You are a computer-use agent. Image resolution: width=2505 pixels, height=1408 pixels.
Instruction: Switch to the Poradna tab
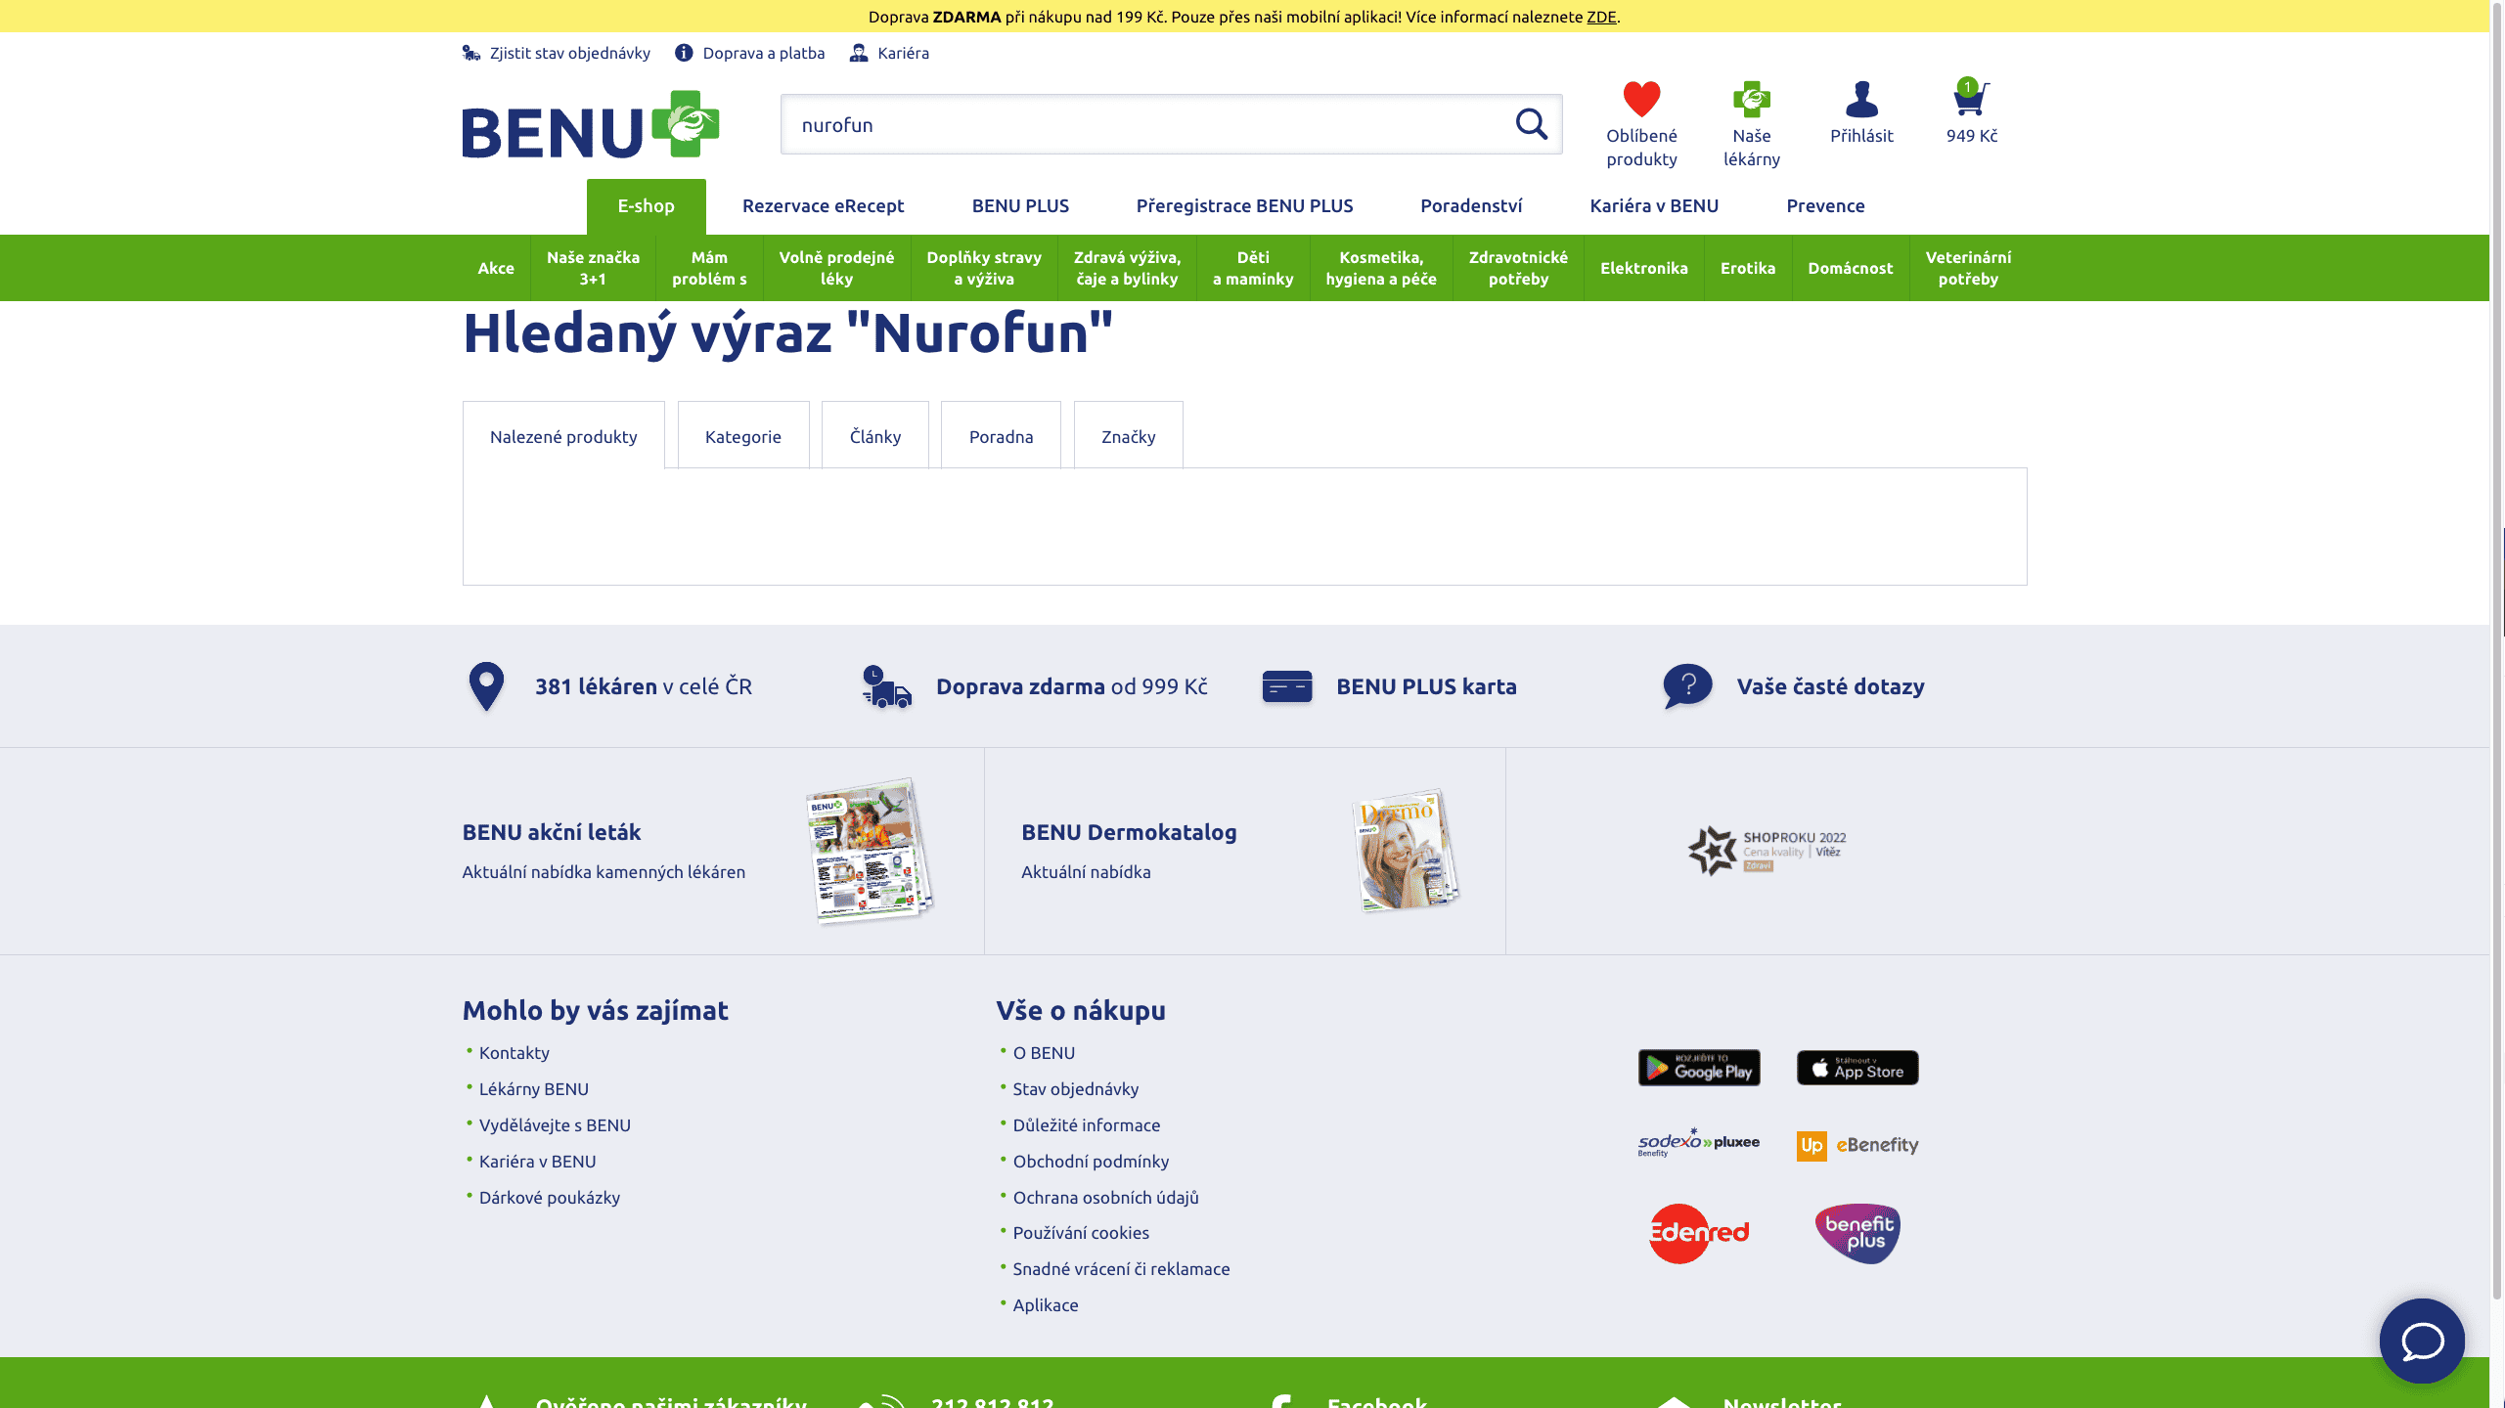pyautogui.click(x=1001, y=436)
